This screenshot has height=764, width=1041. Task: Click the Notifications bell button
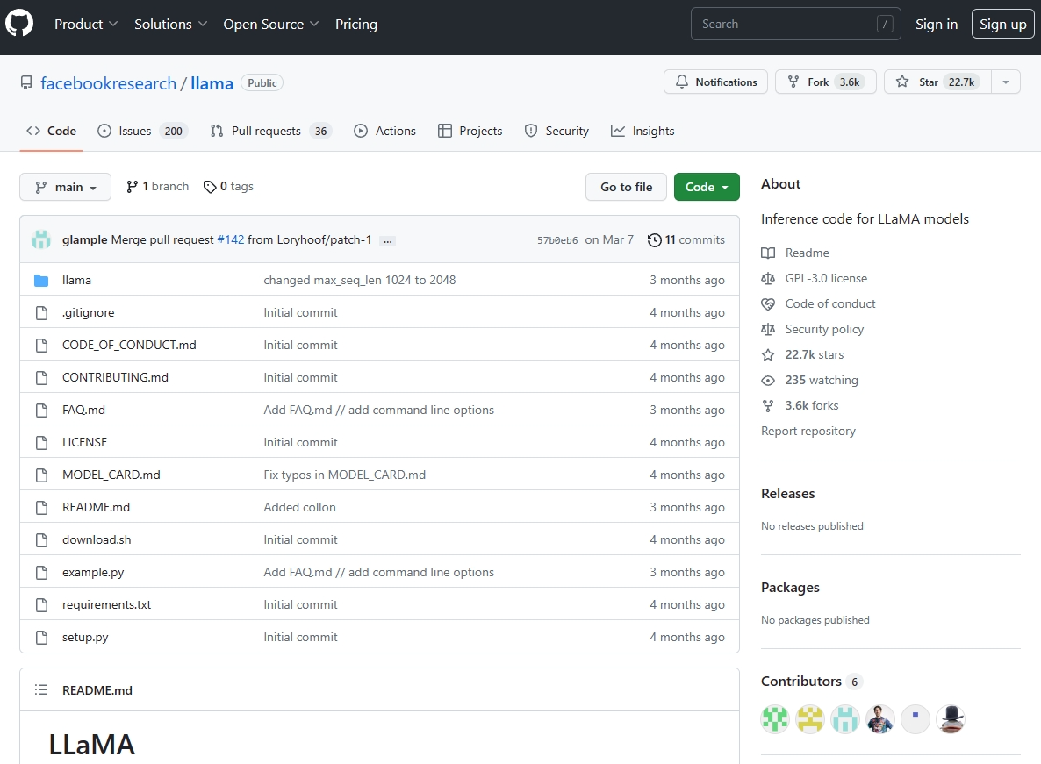click(715, 82)
